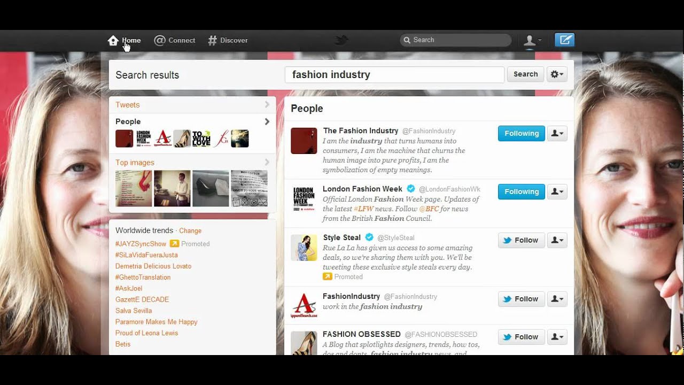The image size is (684, 385).
Task: Follow the FASHION OBSESSED account
Action: (522, 337)
